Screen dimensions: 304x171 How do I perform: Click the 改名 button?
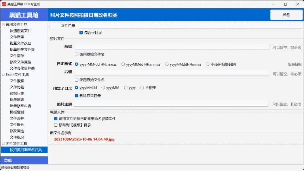(286, 15)
